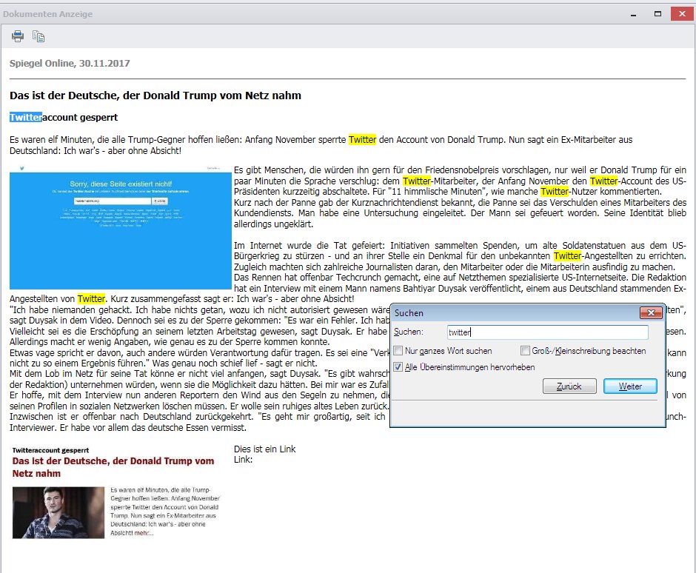
Task: Open the red headline link in preview
Action: click(113, 466)
